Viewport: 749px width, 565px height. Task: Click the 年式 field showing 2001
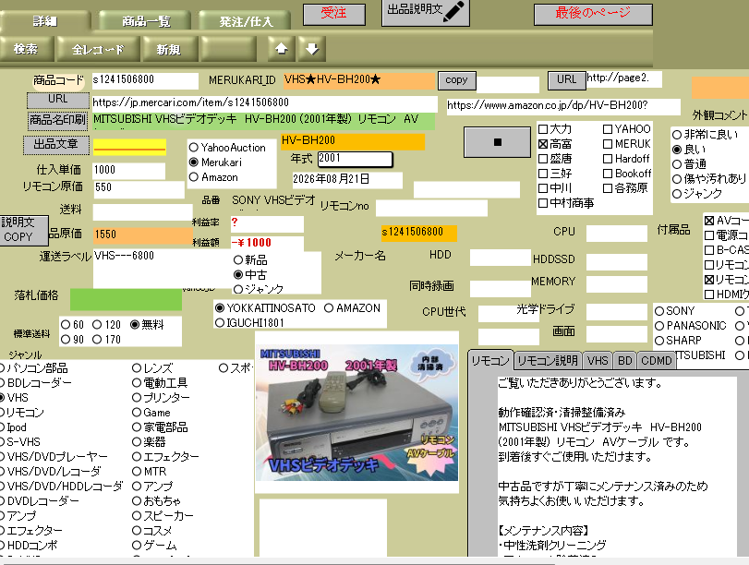pyautogui.click(x=355, y=159)
